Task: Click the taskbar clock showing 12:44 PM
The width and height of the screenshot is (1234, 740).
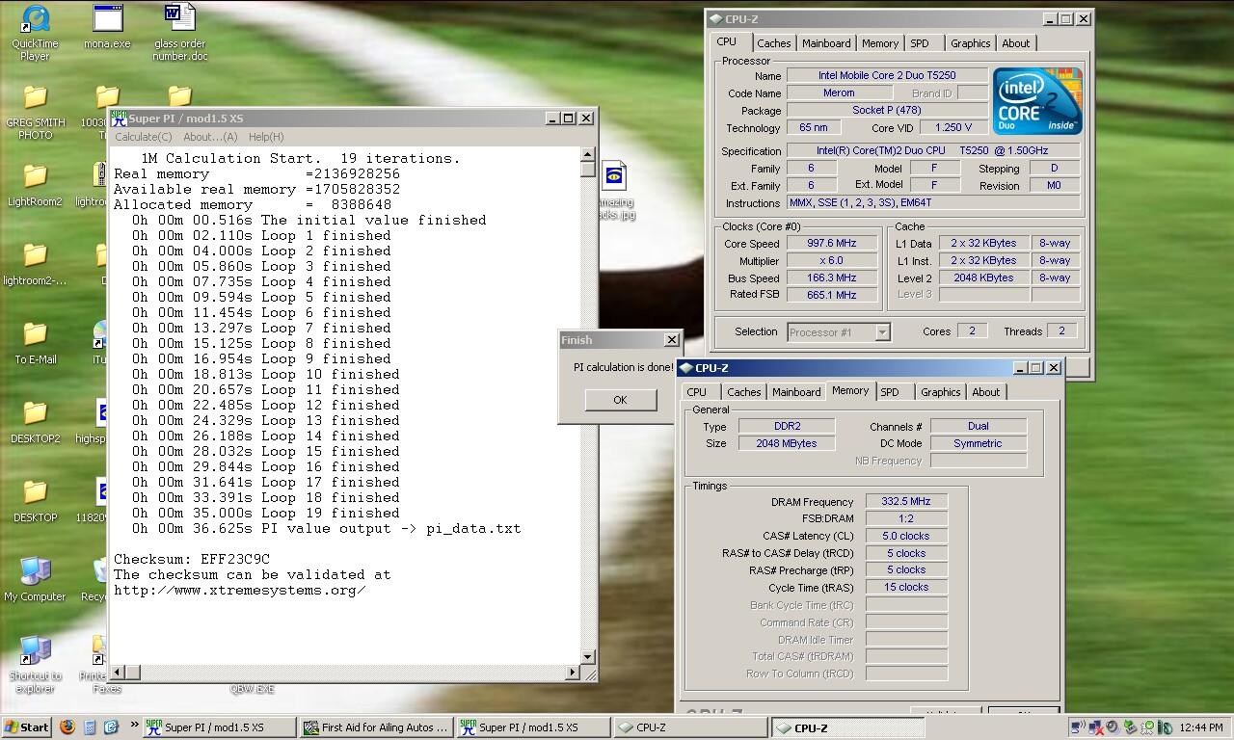Action: [x=1201, y=727]
